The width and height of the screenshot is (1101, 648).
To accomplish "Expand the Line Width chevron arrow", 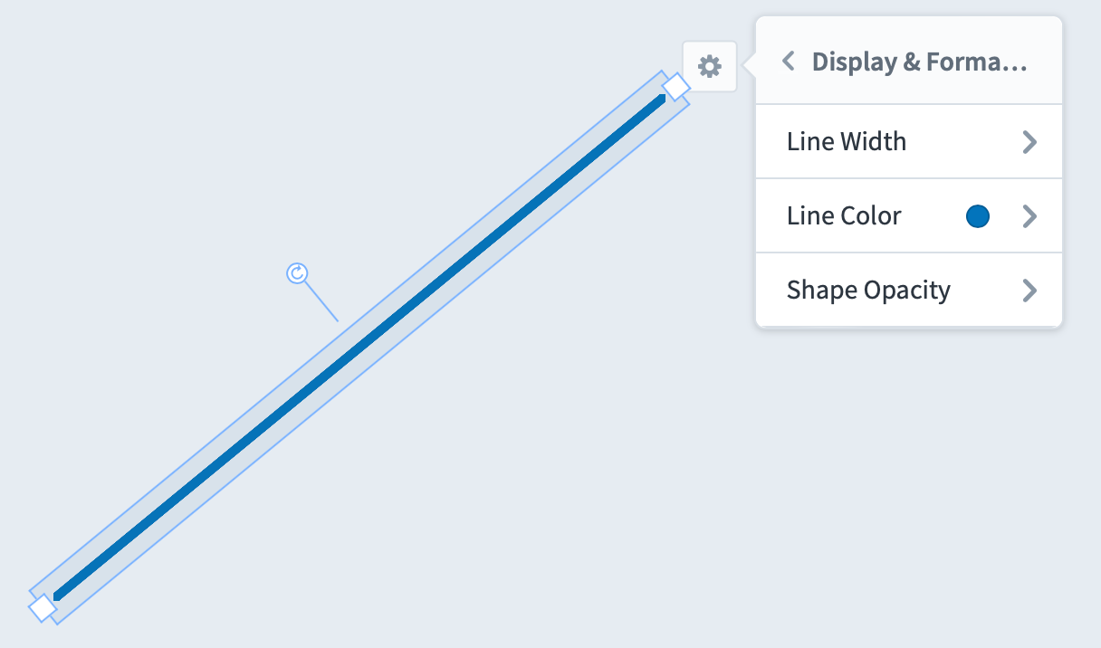I will 1029,142.
